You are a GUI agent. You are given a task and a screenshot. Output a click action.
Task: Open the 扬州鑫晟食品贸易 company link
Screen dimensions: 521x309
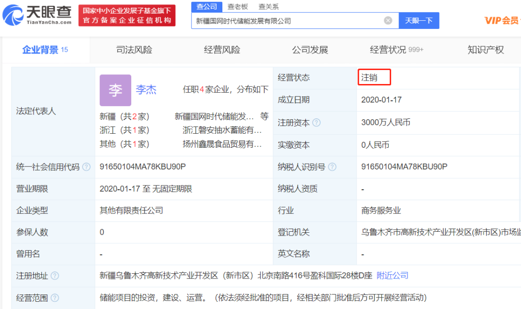pyautogui.click(x=222, y=144)
